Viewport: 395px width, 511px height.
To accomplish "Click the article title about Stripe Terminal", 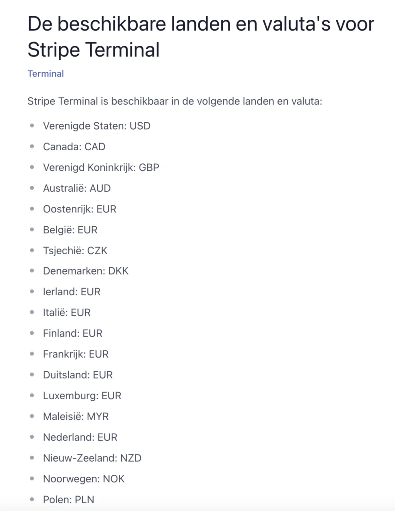I will 200,36.
